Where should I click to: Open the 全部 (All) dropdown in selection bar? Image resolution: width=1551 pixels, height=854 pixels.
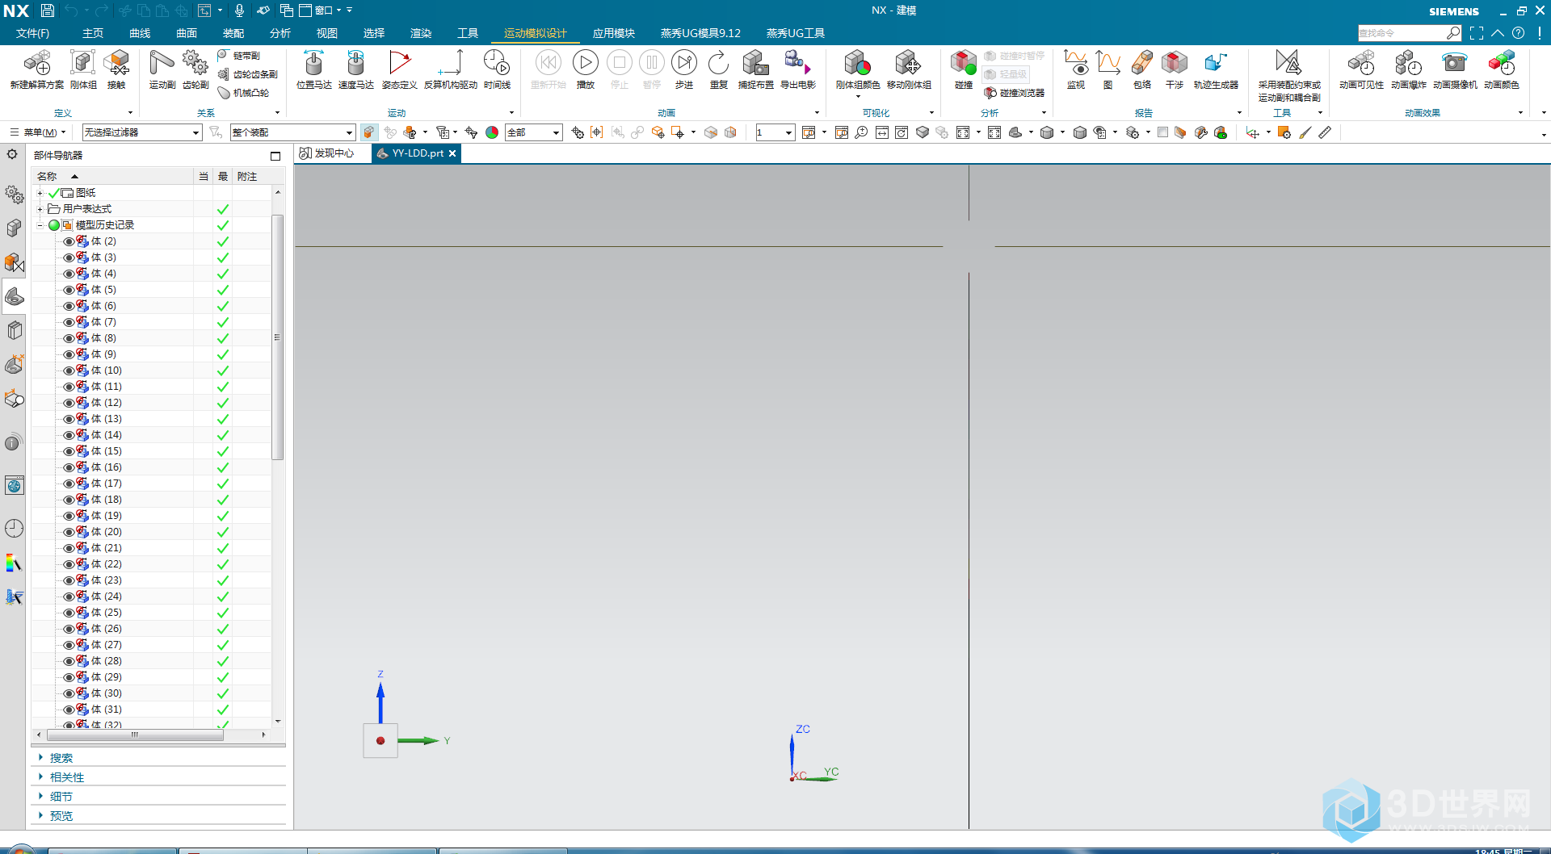(x=533, y=132)
